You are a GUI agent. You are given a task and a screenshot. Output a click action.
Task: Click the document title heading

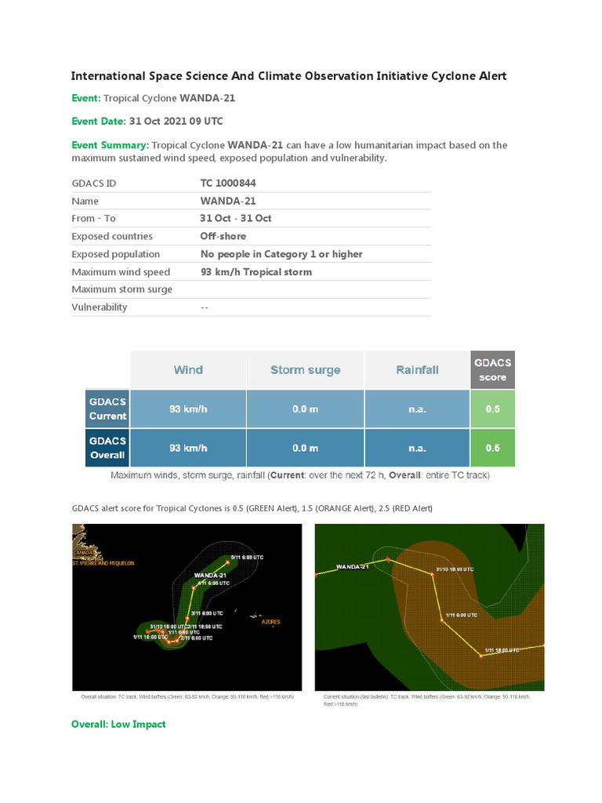[288, 76]
